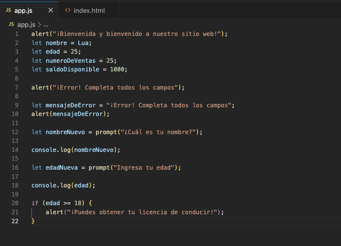Viewport: 341px width, 246px height.
Task: Click console.log(edad) statement
Action: 63,185
